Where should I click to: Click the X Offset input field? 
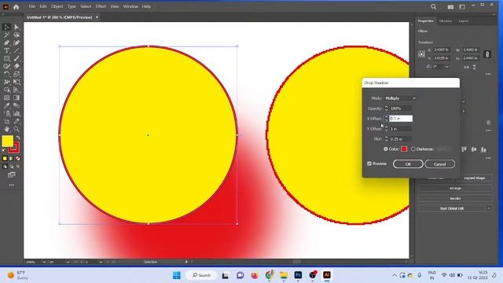click(x=401, y=119)
